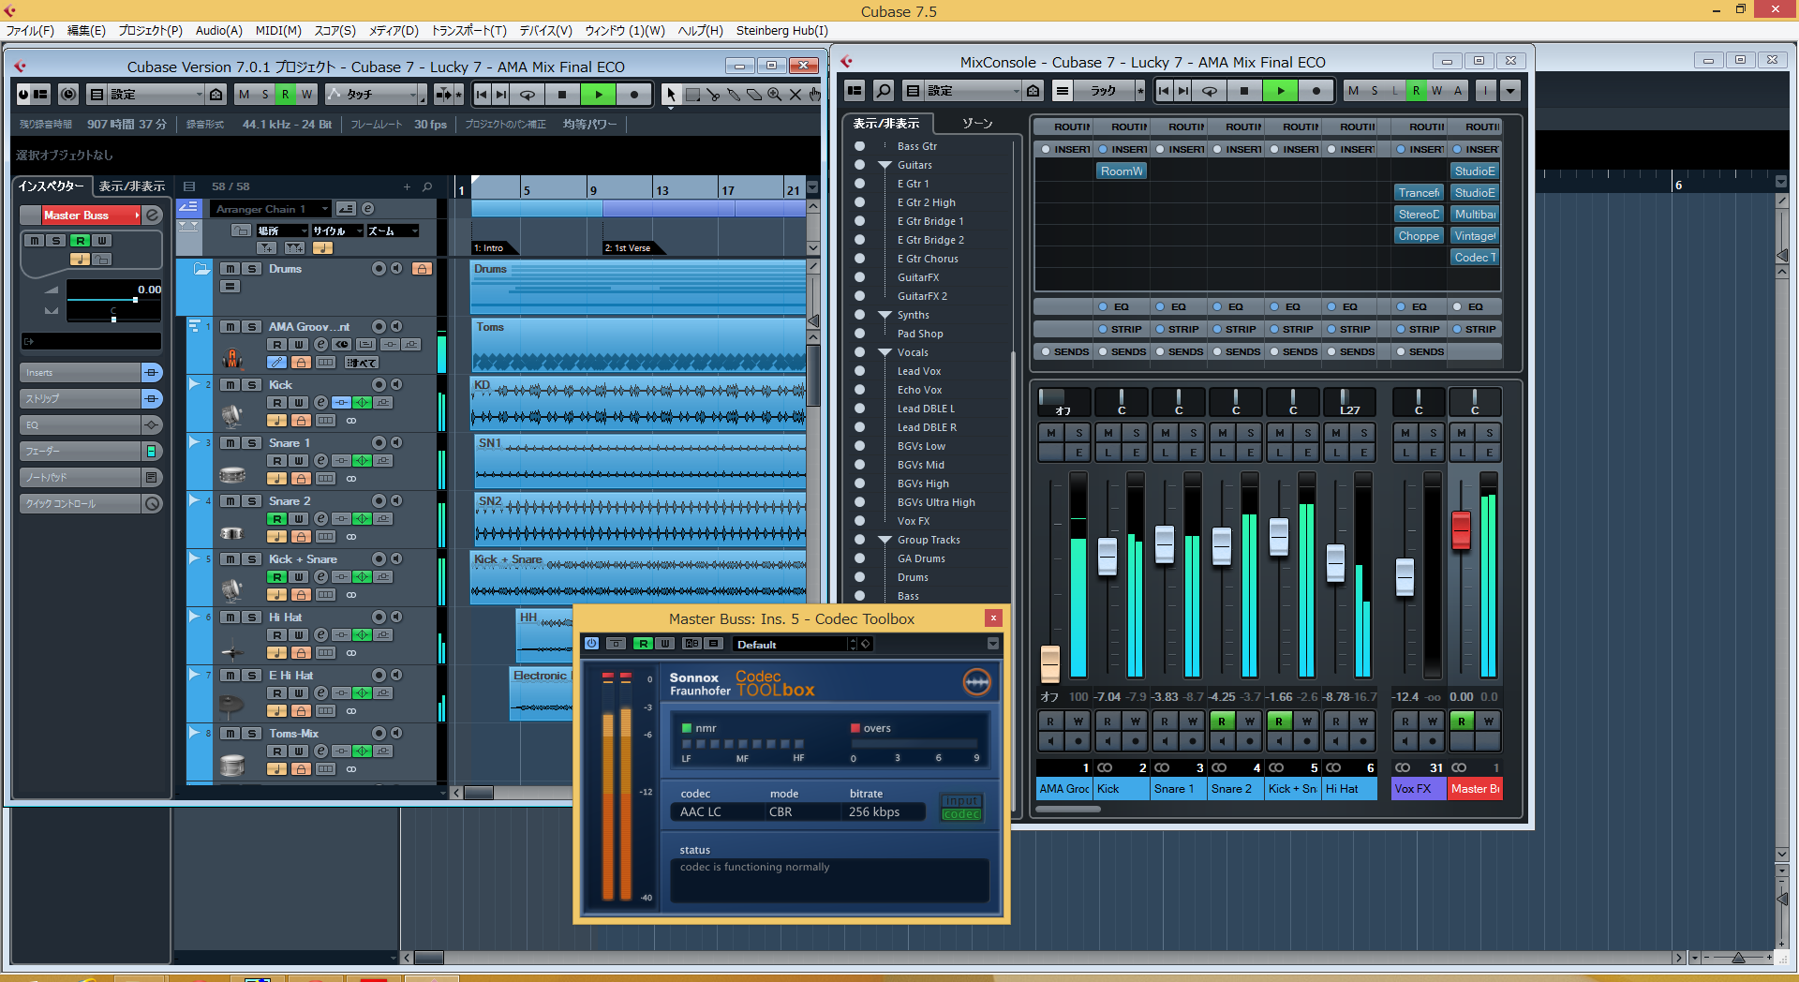This screenshot has height=982, width=1799.
Task: Click the Play button in project window
Action: click(x=598, y=95)
